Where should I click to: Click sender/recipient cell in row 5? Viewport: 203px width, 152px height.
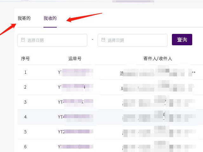click(x=158, y=132)
